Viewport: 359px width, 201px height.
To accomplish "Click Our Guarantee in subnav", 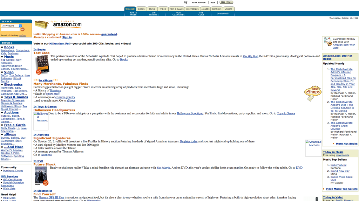I will point(178,14).
